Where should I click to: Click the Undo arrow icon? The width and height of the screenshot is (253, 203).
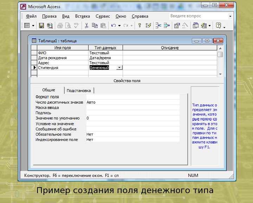pos(113,26)
